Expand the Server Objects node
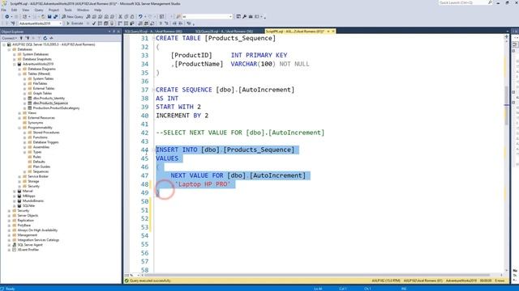 coord(9,216)
